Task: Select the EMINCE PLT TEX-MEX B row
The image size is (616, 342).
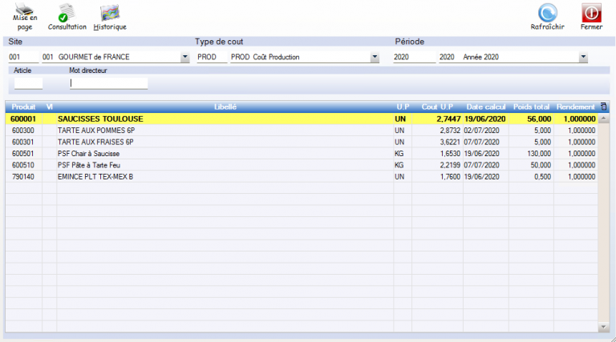Action: tap(95, 176)
